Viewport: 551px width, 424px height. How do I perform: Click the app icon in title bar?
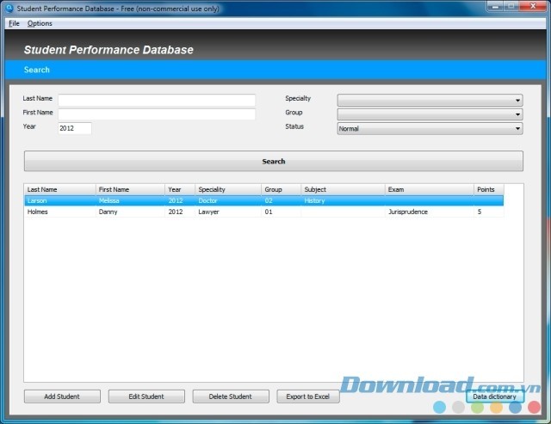pos(9,8)
